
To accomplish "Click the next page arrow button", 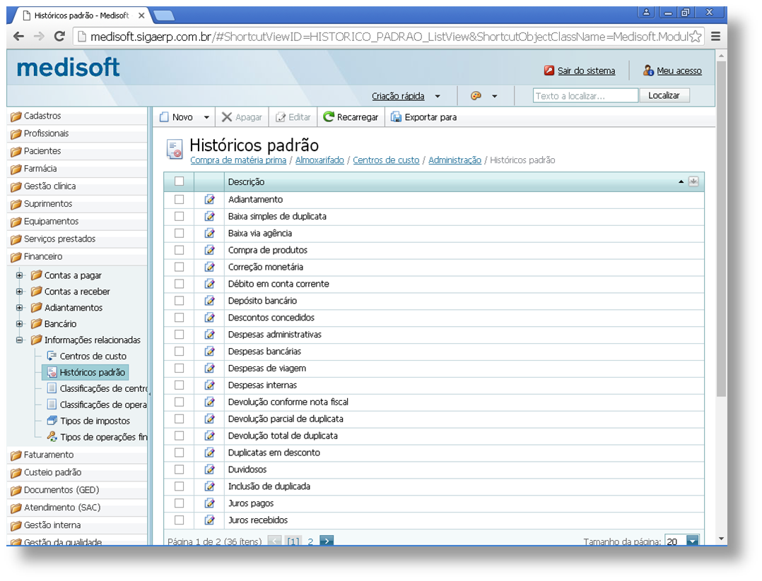I will (x=327, y=540).
